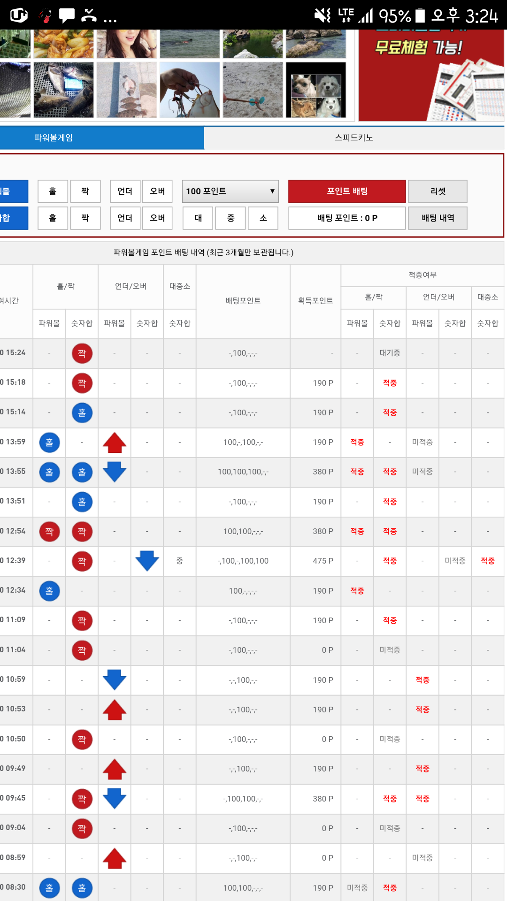Viewport: 507px width, 901px height.
Task: Click the red 짝 icon in the 12:39 row
Action: click(82, 561)
